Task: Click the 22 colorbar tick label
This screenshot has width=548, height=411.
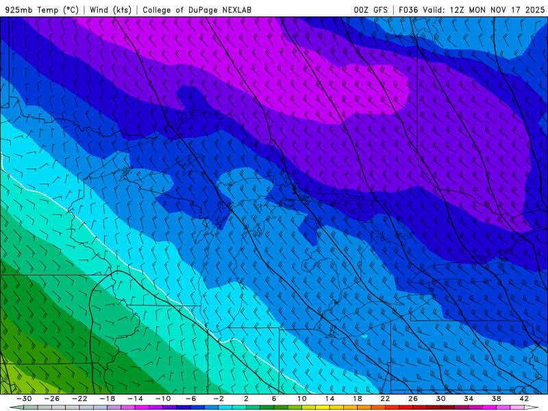Action: pos(385,399)
